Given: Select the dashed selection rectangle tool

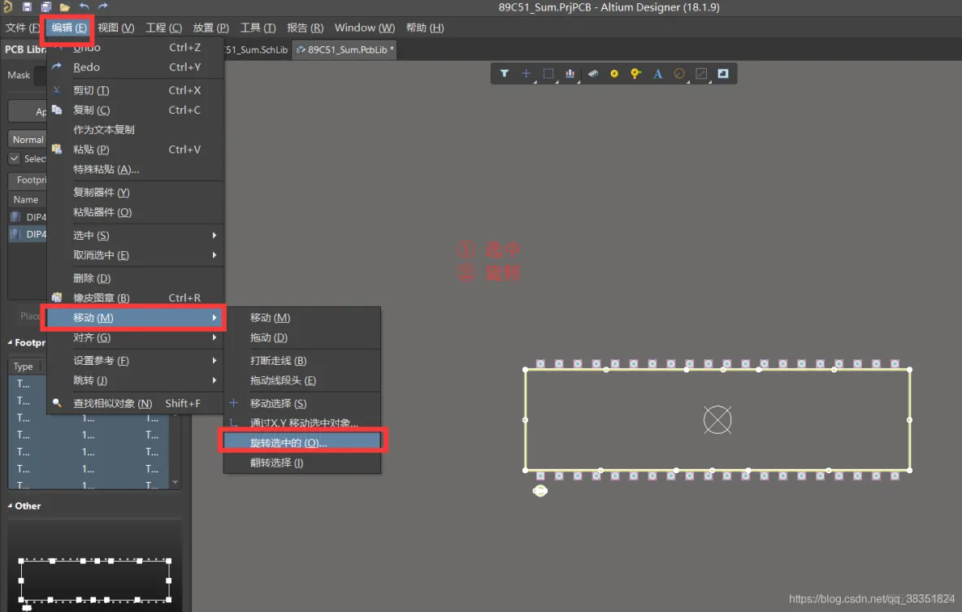Looking at the screenshot, I should coord(548,74).
